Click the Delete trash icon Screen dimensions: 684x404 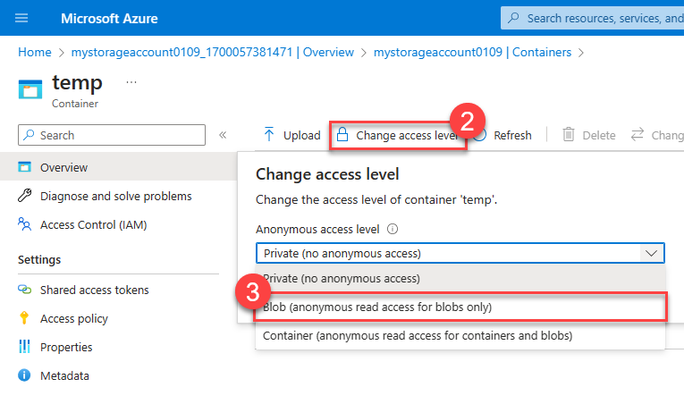pos(568,135)
